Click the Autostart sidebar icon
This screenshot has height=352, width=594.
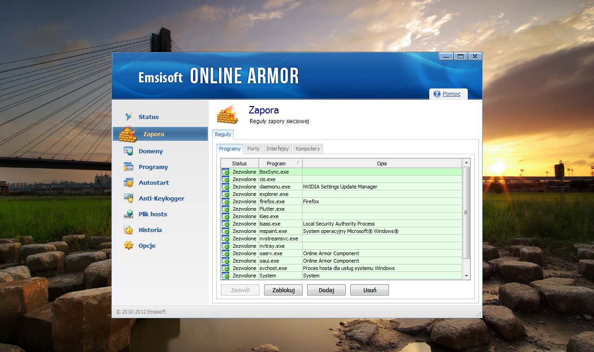click(129, 182)
